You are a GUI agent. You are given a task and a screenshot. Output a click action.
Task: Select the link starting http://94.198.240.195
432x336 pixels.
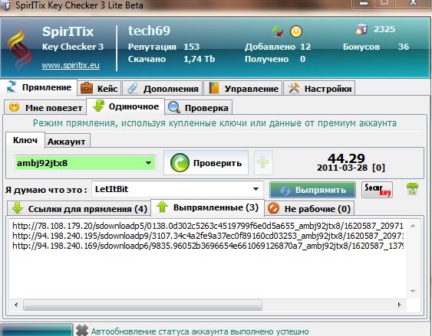(208, 236)
